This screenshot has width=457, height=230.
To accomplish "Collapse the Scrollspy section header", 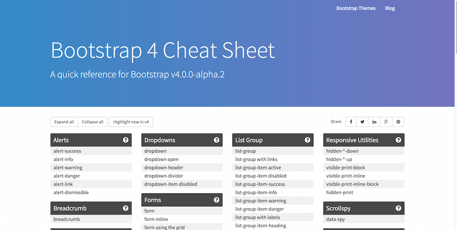I will tap(364, 208).
